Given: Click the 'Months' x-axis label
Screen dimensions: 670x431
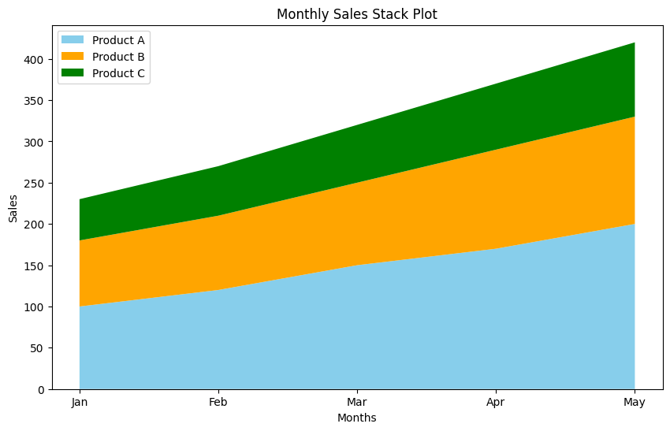Looking at the screenshot, I should tap(357, 418).
